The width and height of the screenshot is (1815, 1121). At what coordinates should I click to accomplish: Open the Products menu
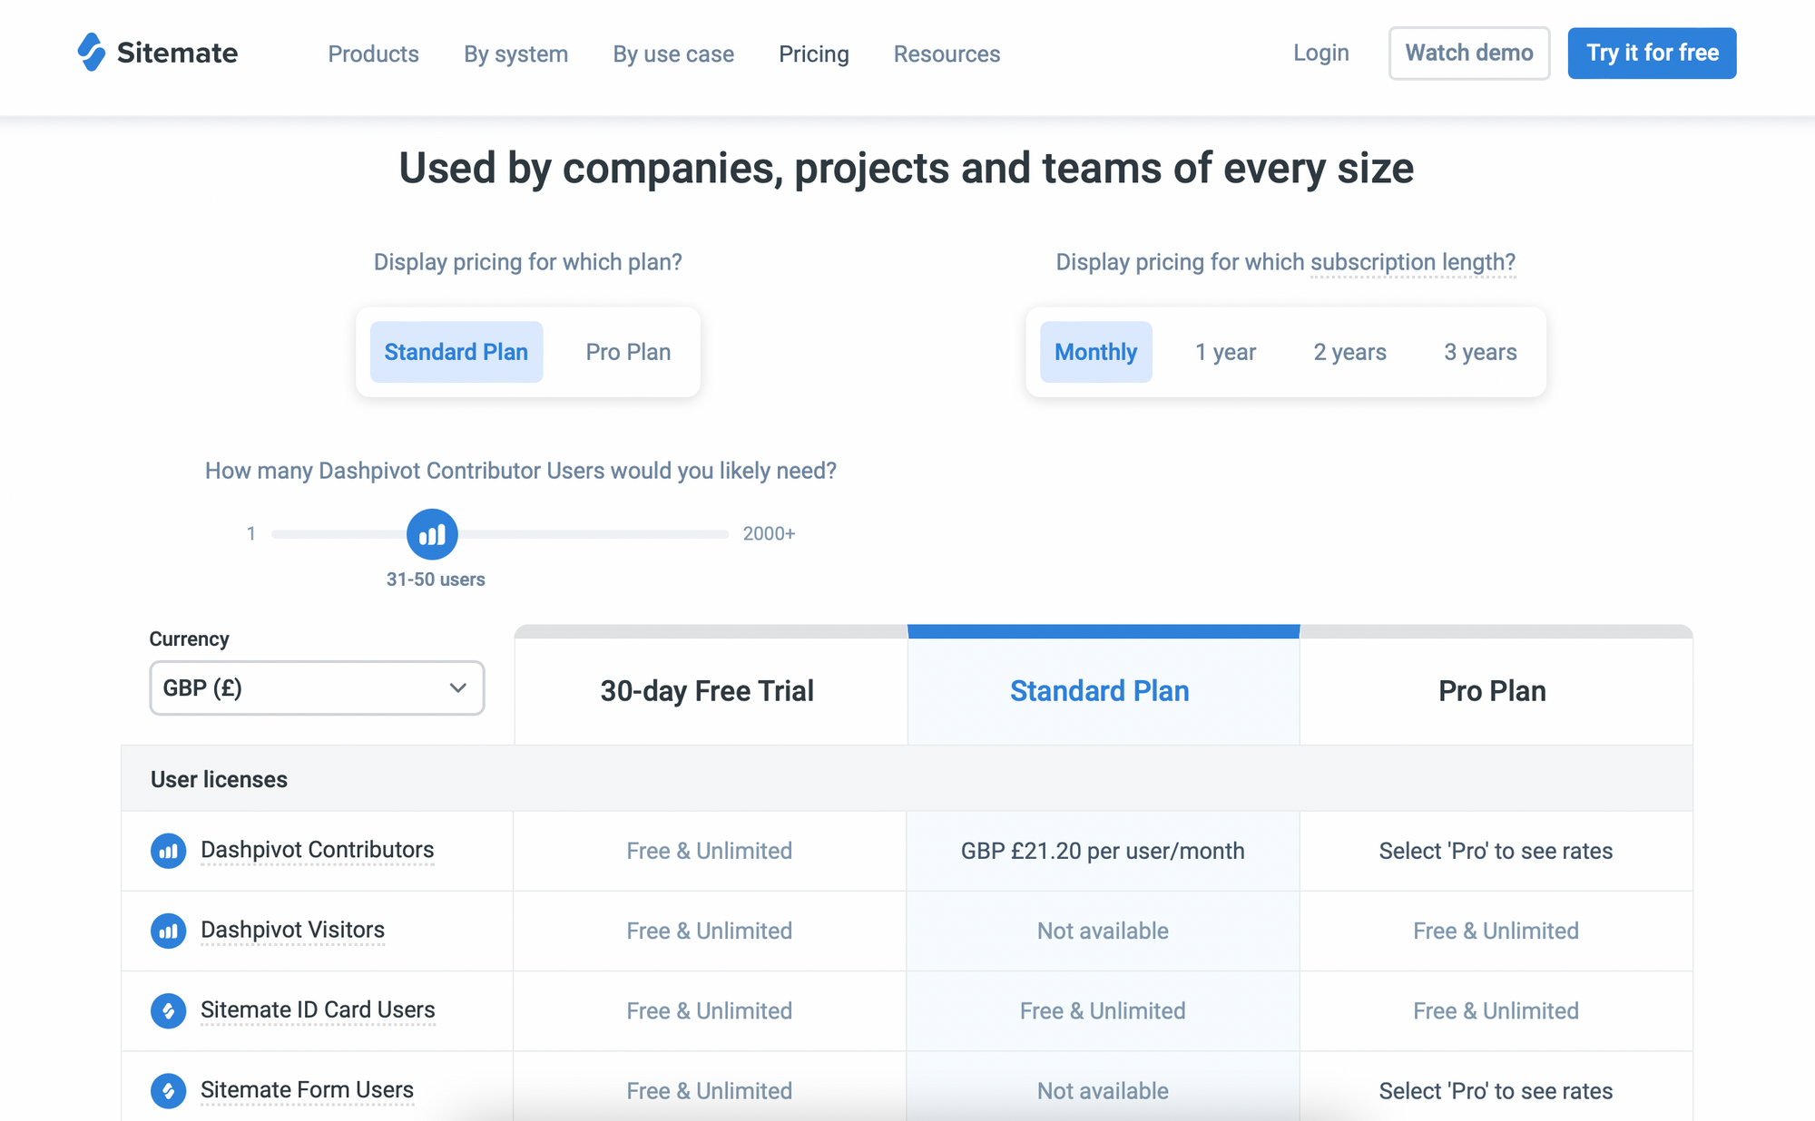pyautogui.click(x=373, y=54)
